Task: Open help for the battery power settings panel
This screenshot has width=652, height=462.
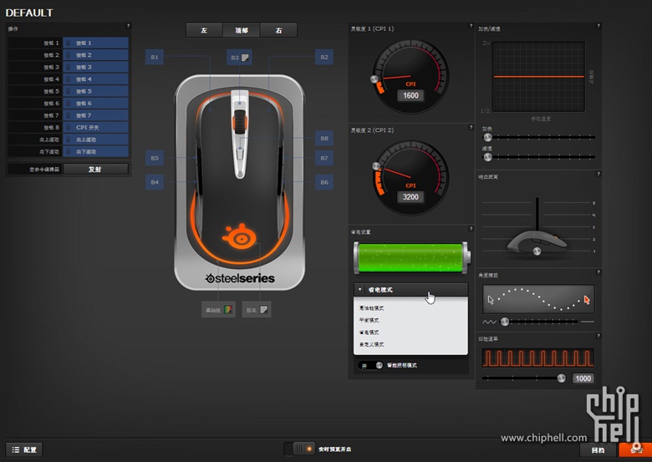Action: tap(471, 229)
